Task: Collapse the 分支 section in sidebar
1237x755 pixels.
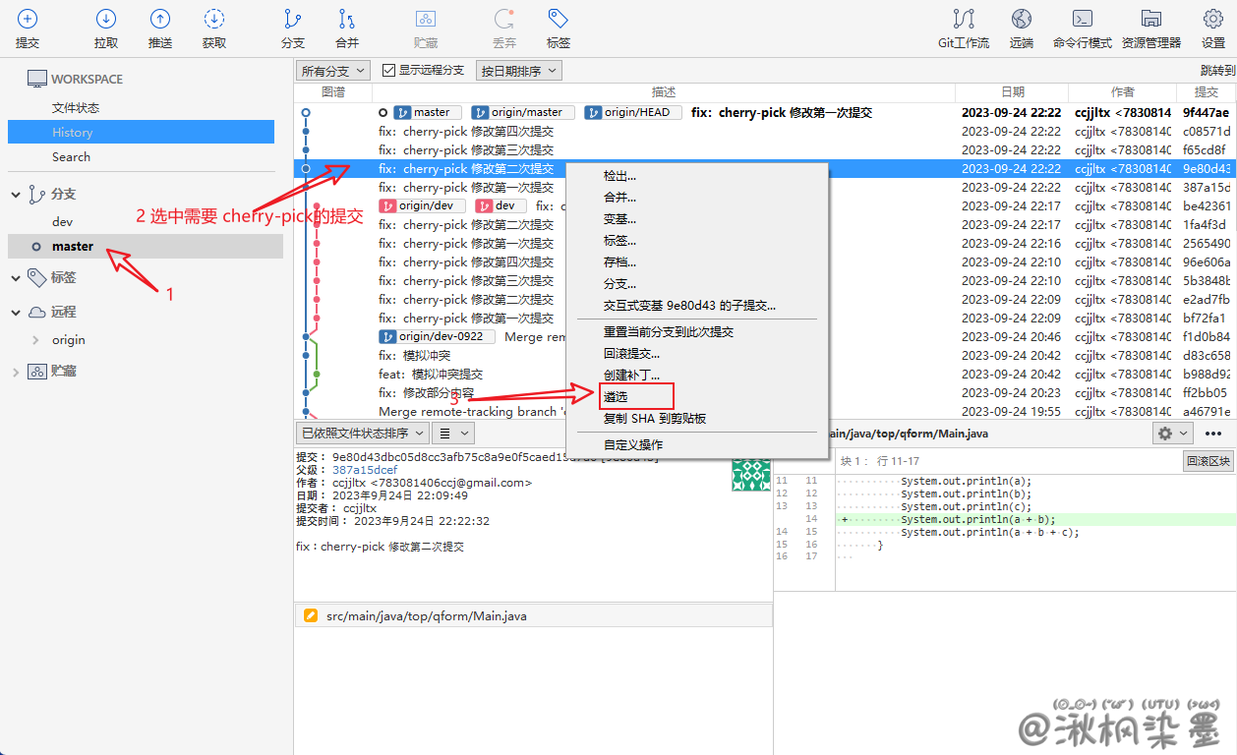Action: (x=16, y=195)
